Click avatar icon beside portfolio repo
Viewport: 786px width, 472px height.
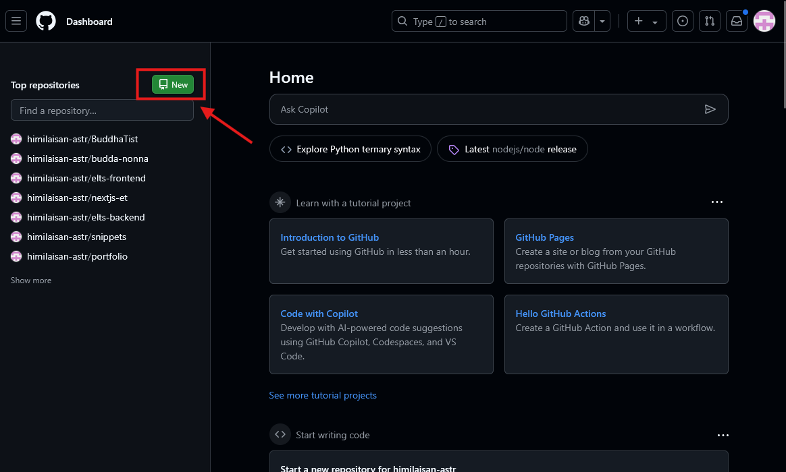pyautogui.click(x=16, y=256)
